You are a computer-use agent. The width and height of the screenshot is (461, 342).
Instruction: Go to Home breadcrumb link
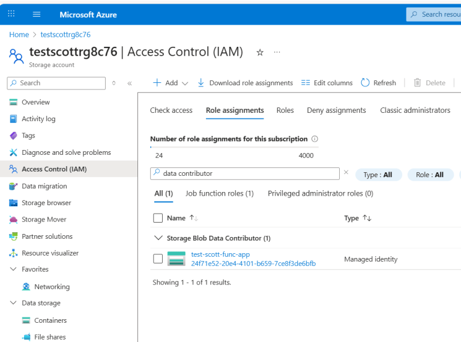pos(19,35)
